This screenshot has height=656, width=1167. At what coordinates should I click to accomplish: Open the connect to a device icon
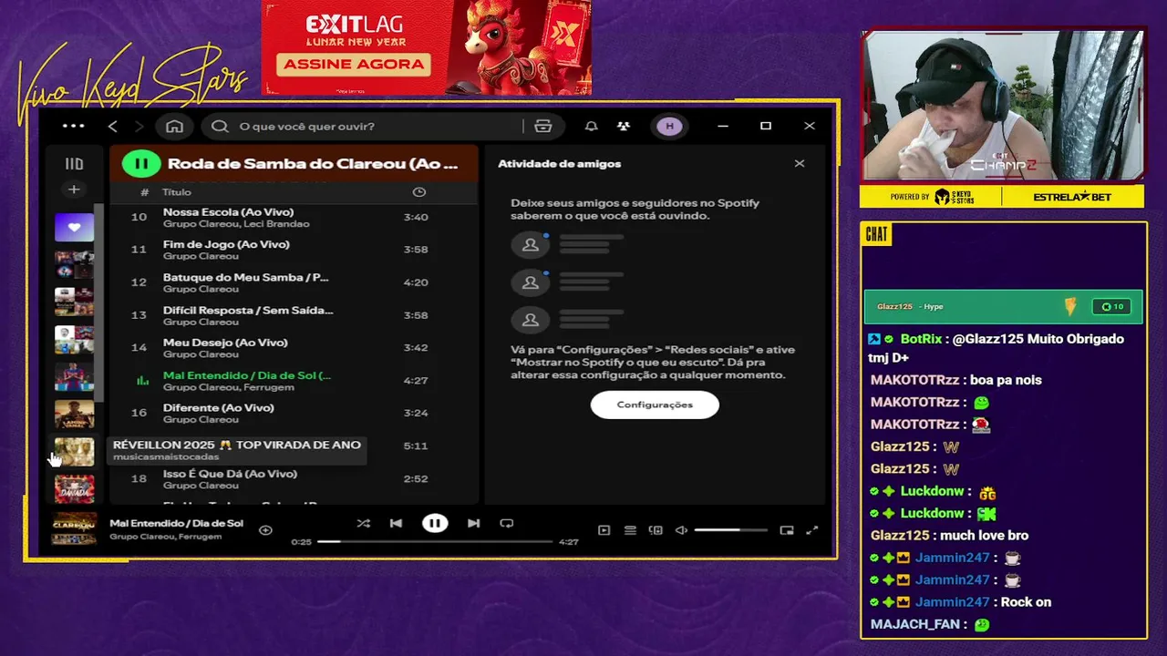(x=656, y=530)
